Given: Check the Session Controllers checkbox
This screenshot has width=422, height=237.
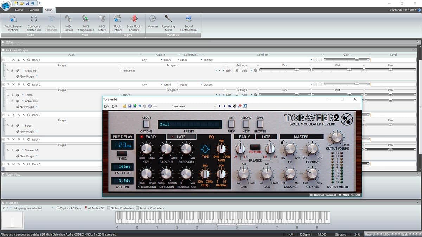Looking at the screenshot, I should 138,208.
